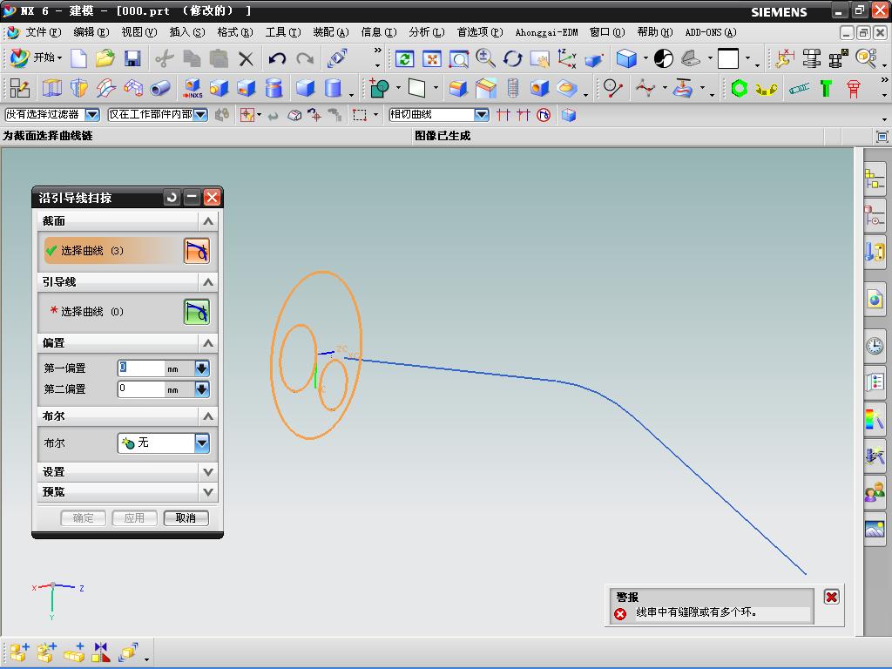Collapse the 截面 section
The height and width of the screenshot is (669, 892).
pyautogui.click(x=208, y=221)
